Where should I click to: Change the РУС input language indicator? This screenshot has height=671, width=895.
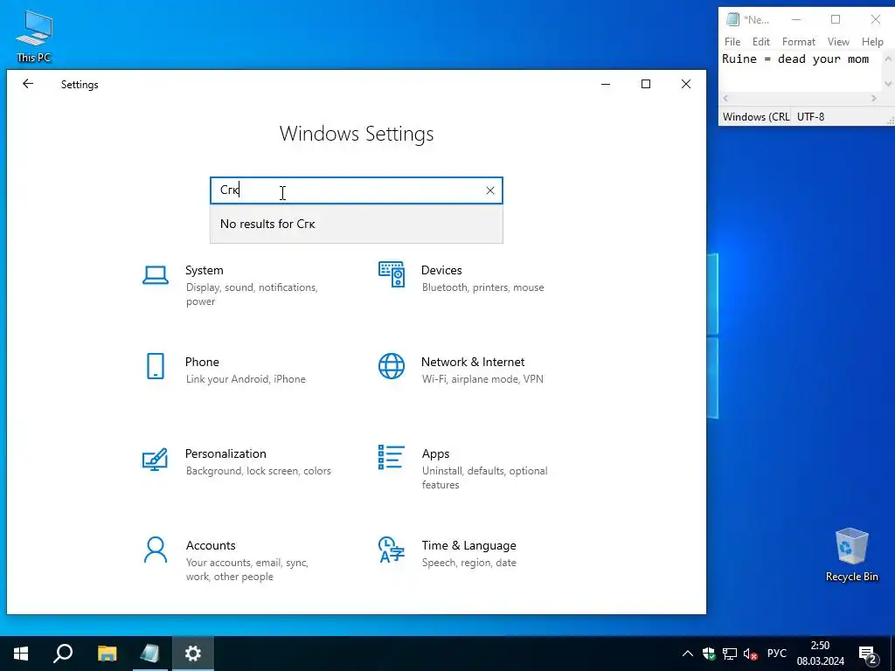pyautogui.click(x=777, y=654)
